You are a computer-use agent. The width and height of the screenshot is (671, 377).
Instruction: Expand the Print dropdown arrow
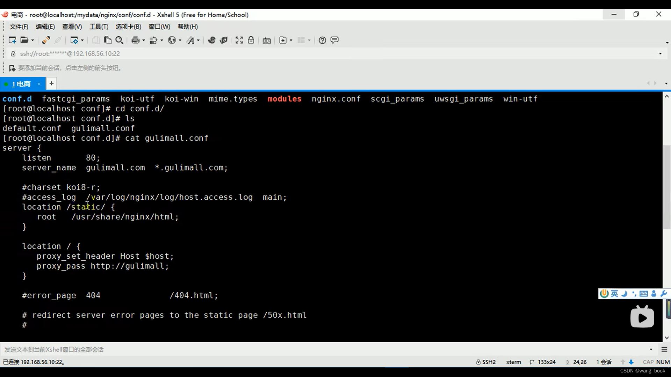point(144,40)
